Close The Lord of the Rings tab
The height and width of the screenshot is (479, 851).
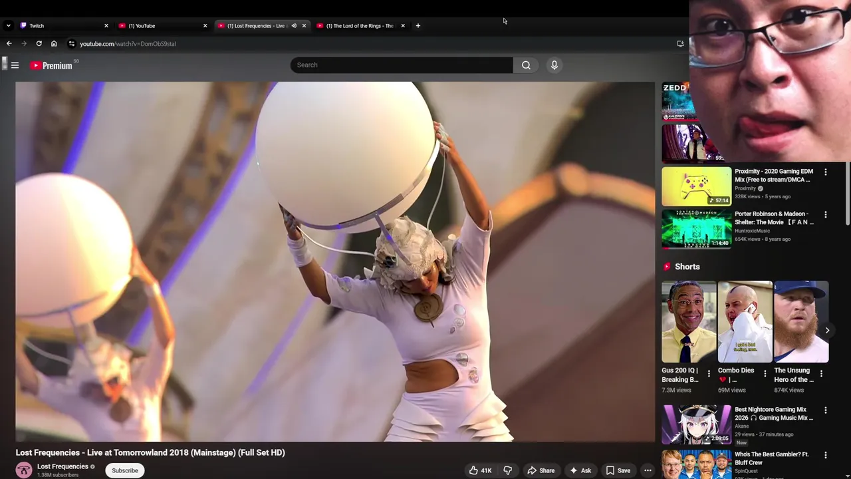click(x=403, y=26)
